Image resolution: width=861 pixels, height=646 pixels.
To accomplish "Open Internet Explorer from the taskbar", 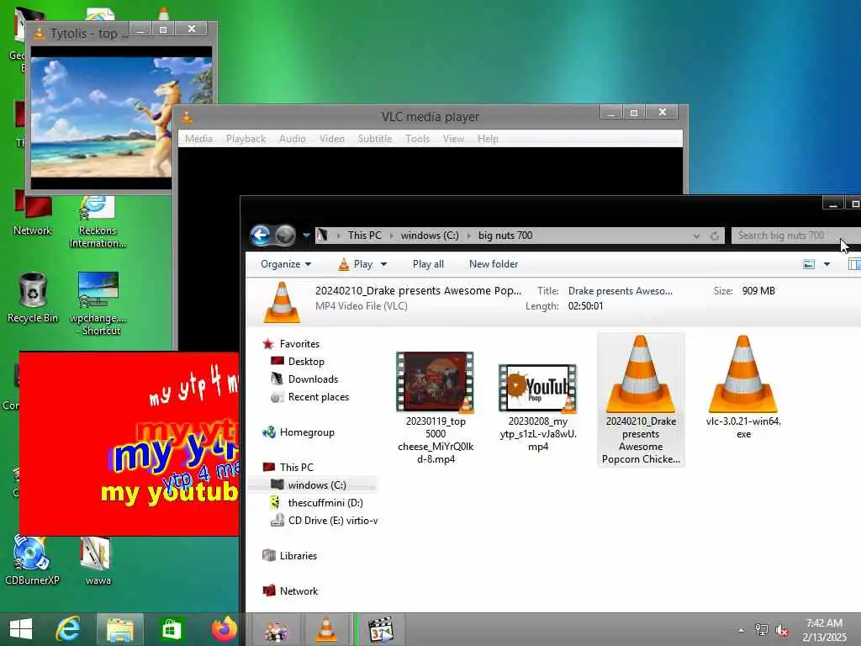I will (x=69, y=629).
